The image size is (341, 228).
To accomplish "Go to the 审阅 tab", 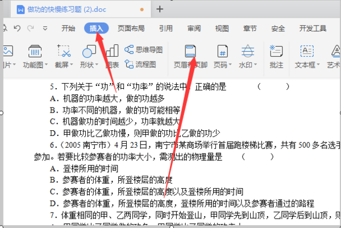I will pyautogui.click(x=194, y=28).
